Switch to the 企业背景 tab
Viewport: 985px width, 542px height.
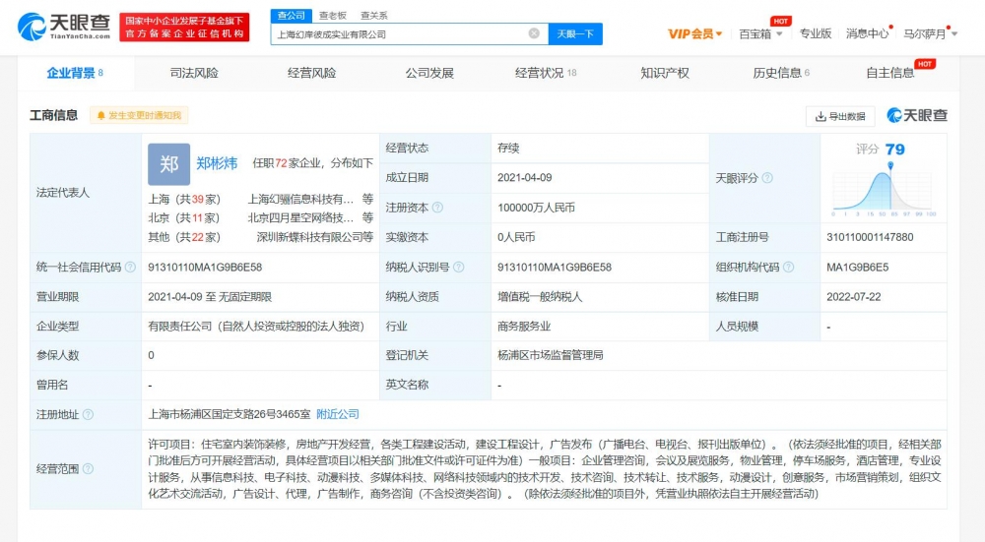coord(75,73)
